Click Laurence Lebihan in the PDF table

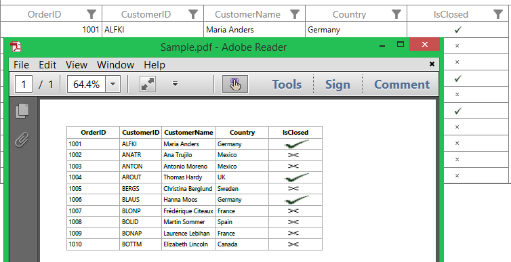(x=186, y=234)
